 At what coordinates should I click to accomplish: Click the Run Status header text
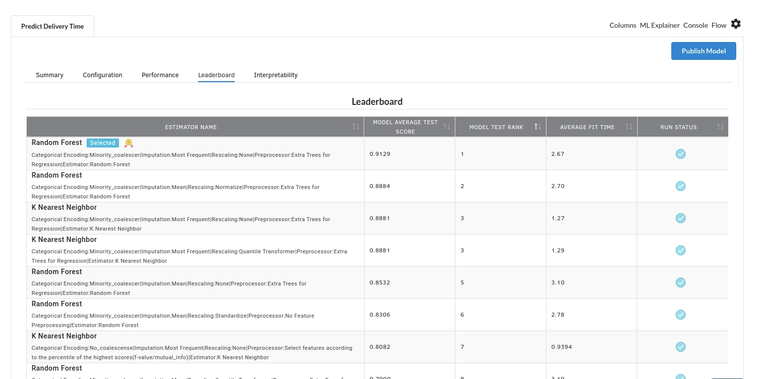point(678,127)
